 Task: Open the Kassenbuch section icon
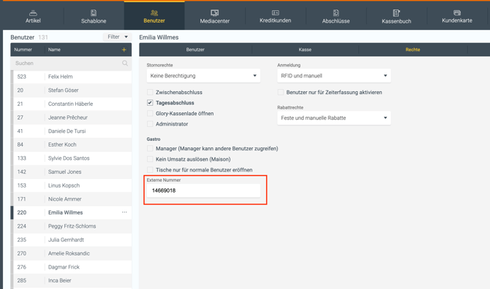click(x=396, y=13)
